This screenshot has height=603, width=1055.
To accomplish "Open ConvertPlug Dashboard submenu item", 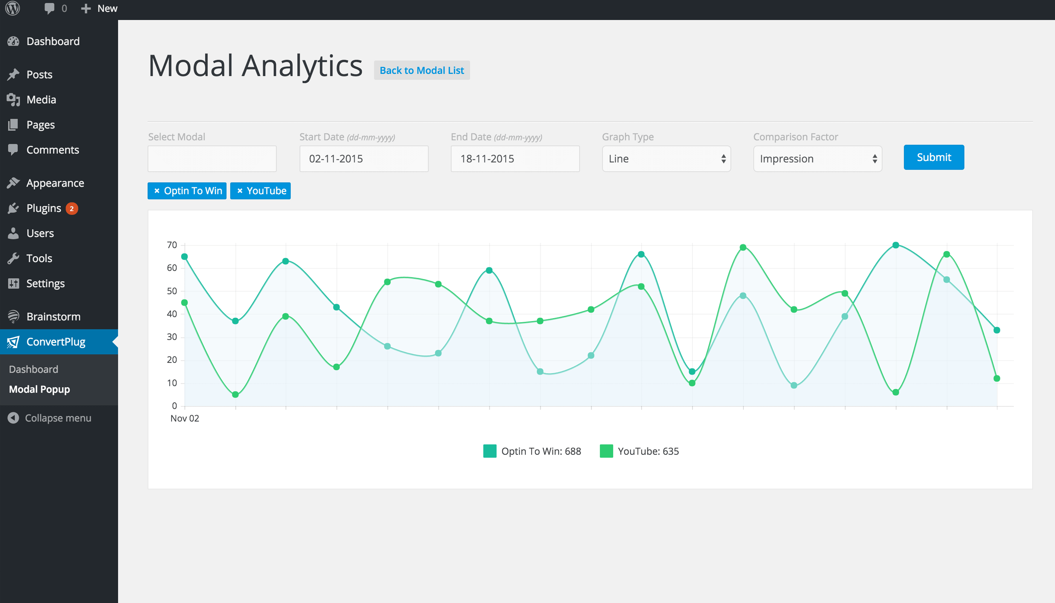I will point(34,369).
